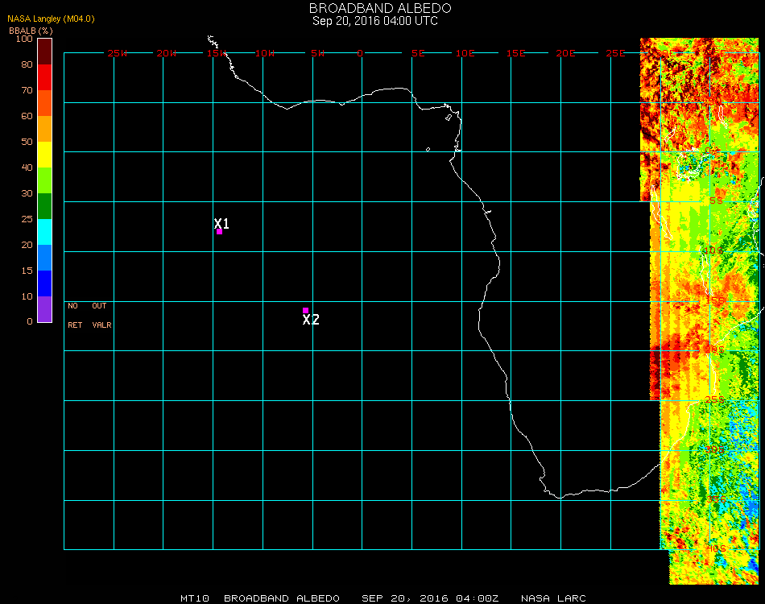Click the orange 60-70 colorbar swatch
The height and width of the screenshot is (604, 765).
coord(44,103)
